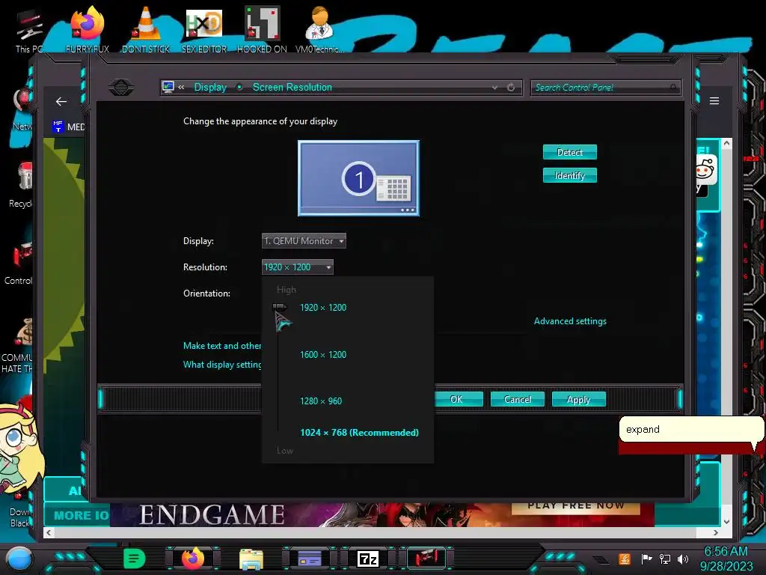This screenshot has height=575, width=766.
Task: Open the hamburger menu in the browser window
Action: point(714,101)
